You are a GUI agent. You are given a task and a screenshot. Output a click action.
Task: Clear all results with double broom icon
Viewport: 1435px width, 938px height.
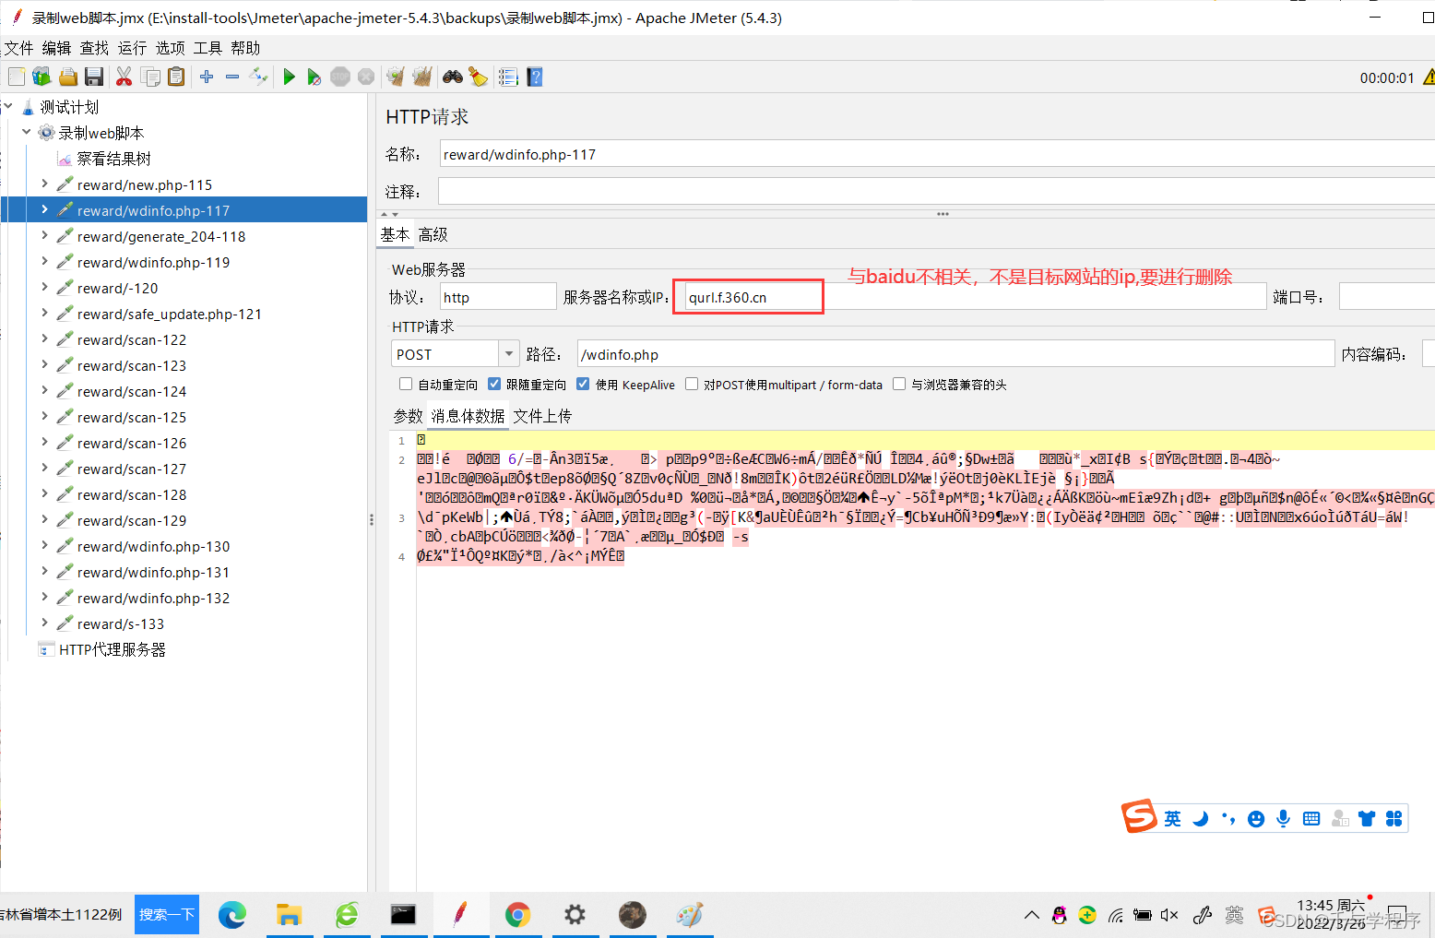[422, 77]
